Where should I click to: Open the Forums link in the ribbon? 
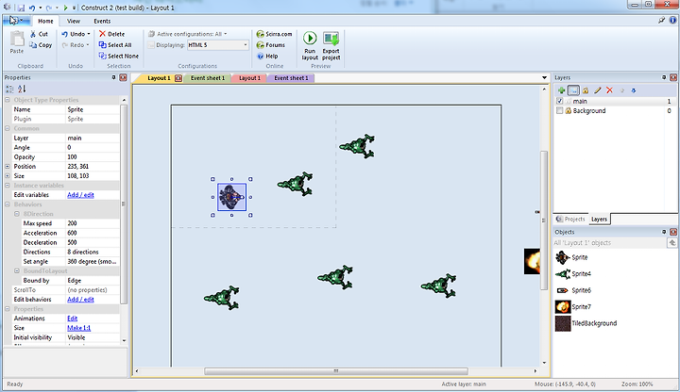tap(271, 45)
